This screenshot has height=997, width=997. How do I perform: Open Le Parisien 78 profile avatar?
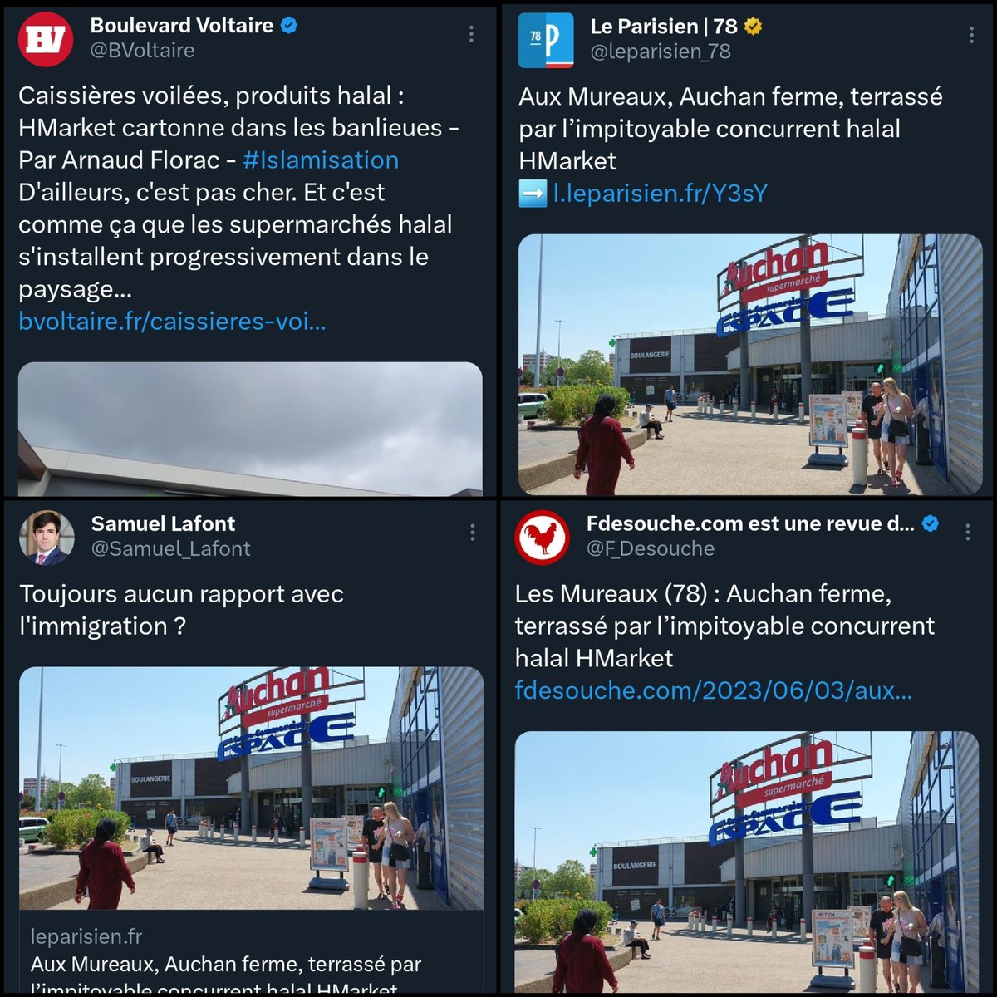tap(546, 39)
